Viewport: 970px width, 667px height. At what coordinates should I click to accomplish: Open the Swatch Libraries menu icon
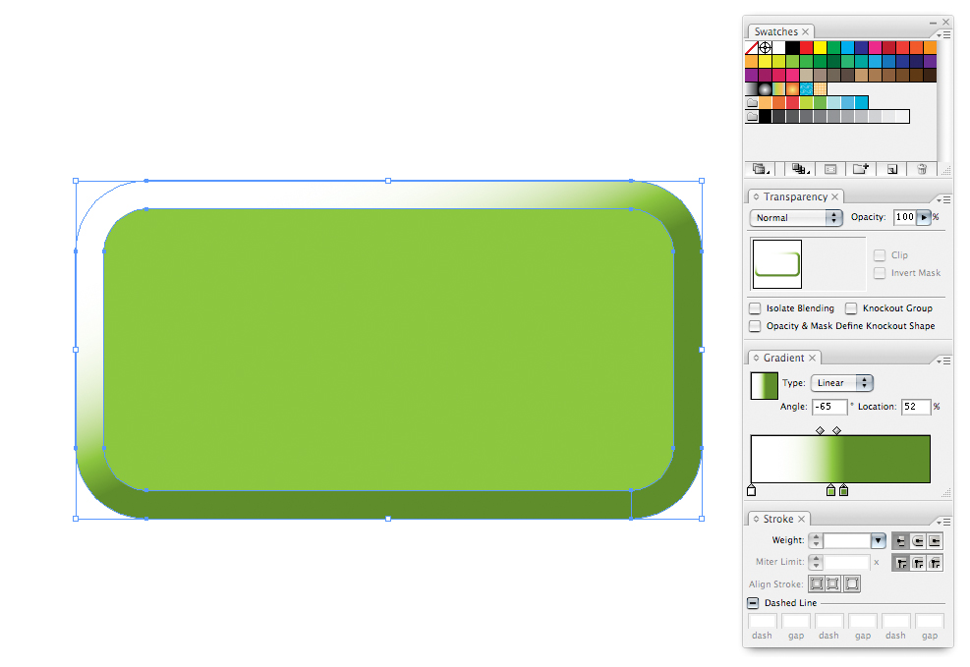761,169
